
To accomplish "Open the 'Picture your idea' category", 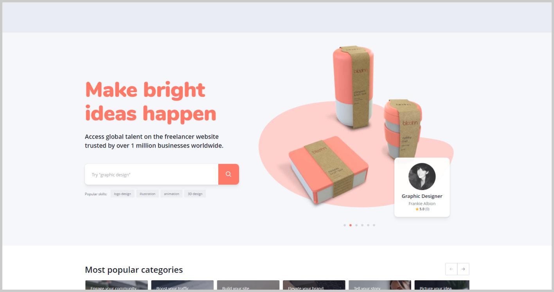I will [x=442, y=285].
